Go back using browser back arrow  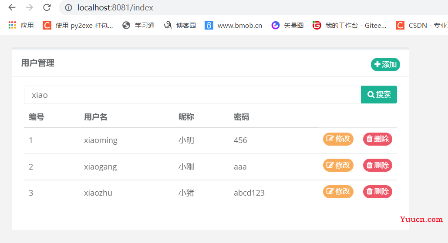click(12, 7)
